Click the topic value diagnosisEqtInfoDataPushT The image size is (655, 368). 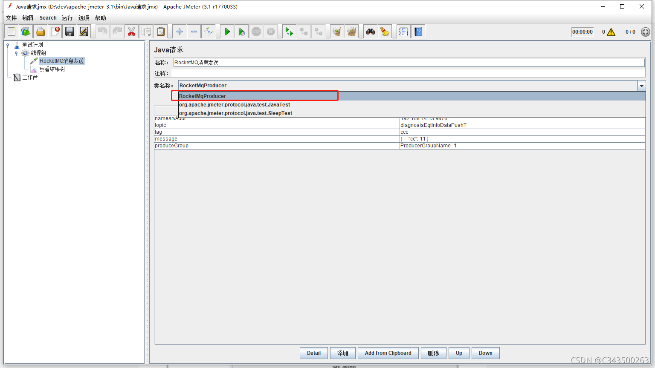[x=522, y=125]
